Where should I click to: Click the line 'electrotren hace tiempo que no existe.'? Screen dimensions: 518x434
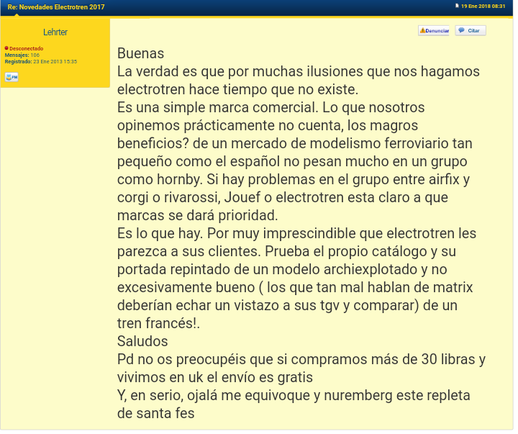click(238, 89)
